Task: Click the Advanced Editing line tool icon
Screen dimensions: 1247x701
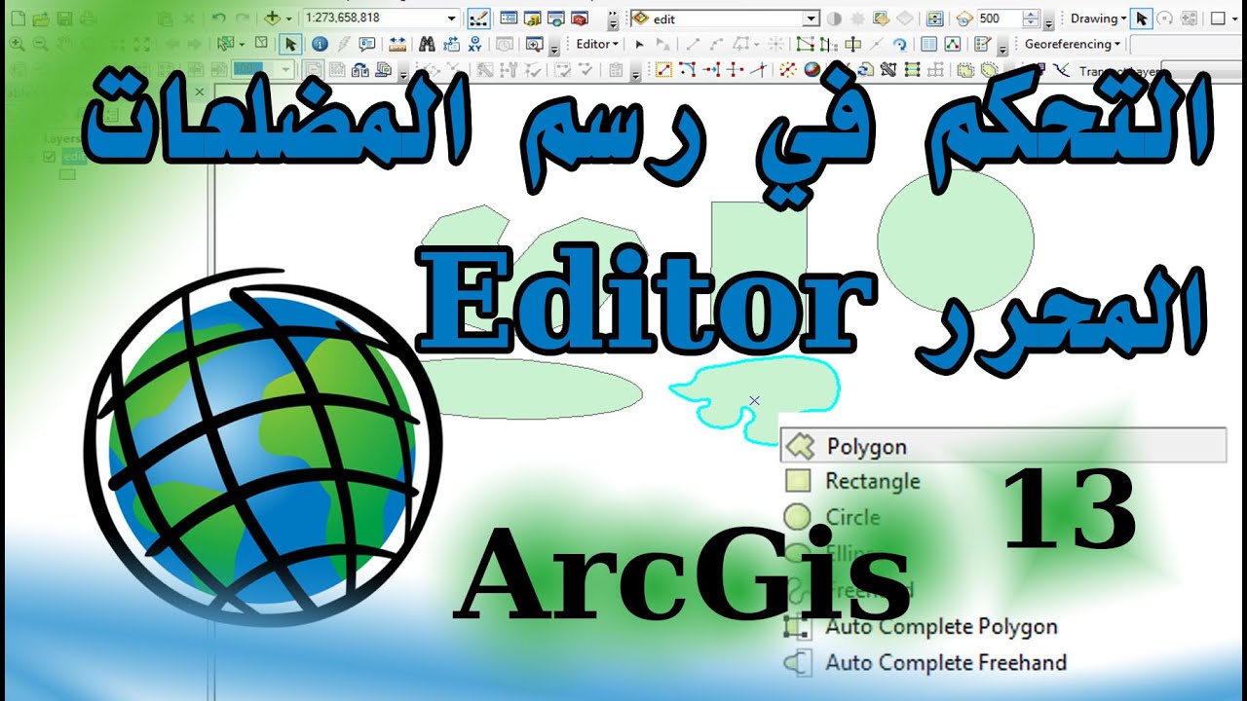Action: click(663, 69)
